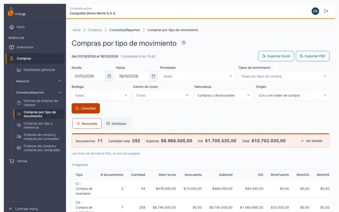
Task: Open the Naturaleza dropdown
Action: [x=223, y=95]
